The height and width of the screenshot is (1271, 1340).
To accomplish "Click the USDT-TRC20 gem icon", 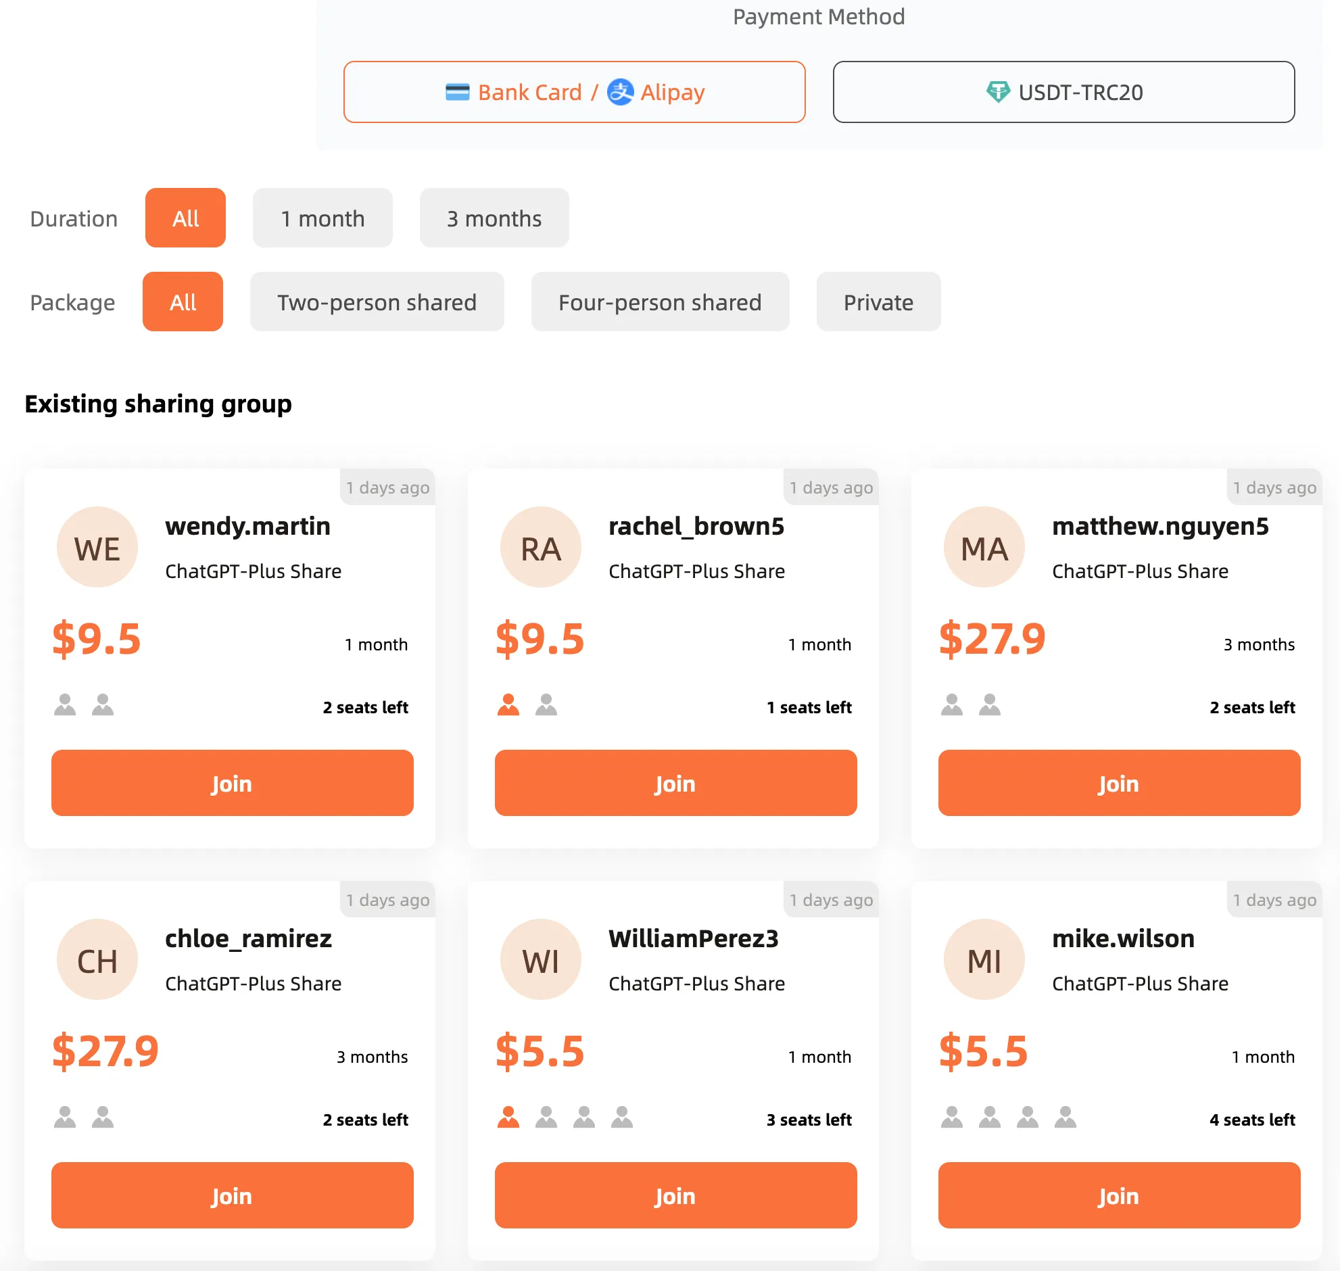I will coord(999,92).
